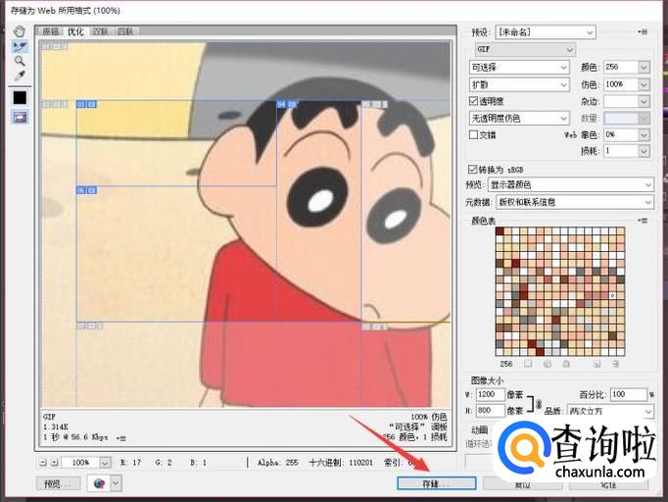The image size is (668, 502).
Task: Open the browser selection dropdown arrow
Action: tap(116, 483)
